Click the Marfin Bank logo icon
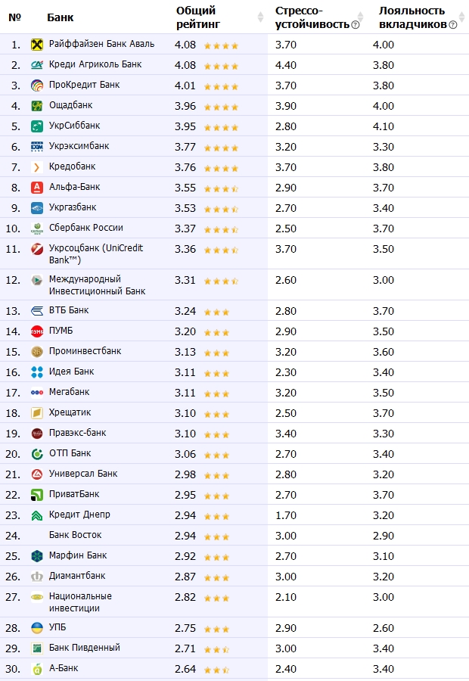 [37, 555]
